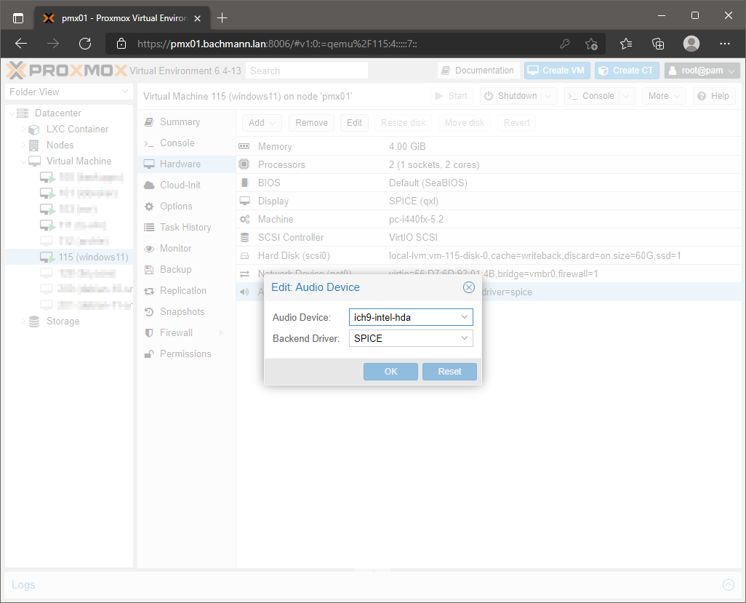Collapse the Datacenter tree node
Screen dimensions: 746x603
(x=12, y=113)
